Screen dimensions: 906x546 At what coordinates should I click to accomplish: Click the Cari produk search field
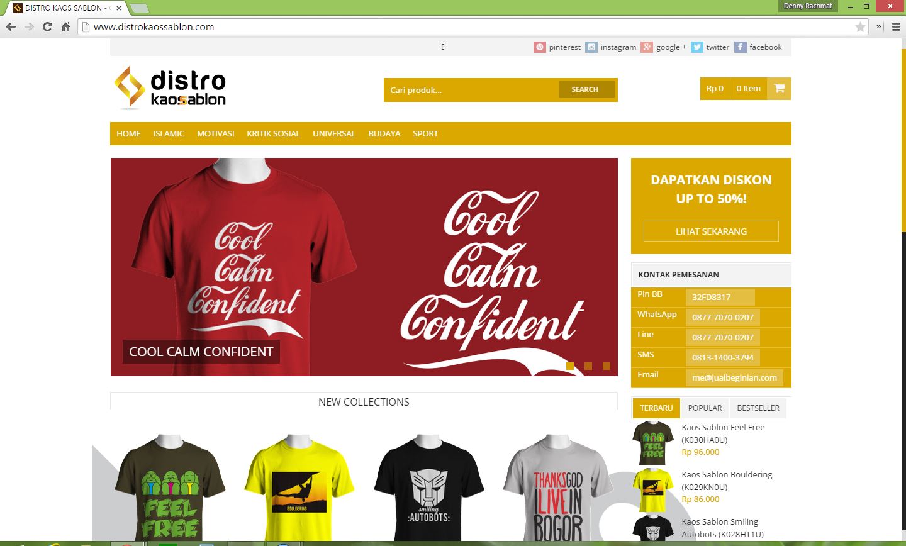click(x=469, y=89)
